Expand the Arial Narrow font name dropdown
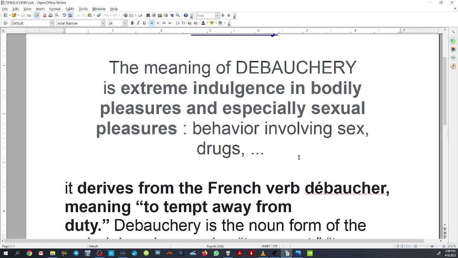This screenshot has height=258, width=458. point(103,23)
